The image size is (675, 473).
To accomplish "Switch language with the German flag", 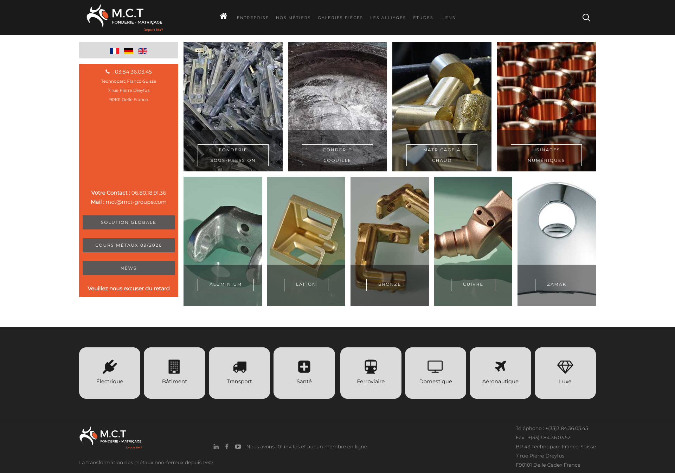I will (x=129, y=51).
